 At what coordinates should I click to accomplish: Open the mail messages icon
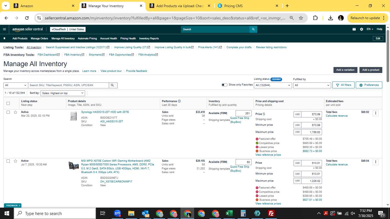click(x=354, y=29)
